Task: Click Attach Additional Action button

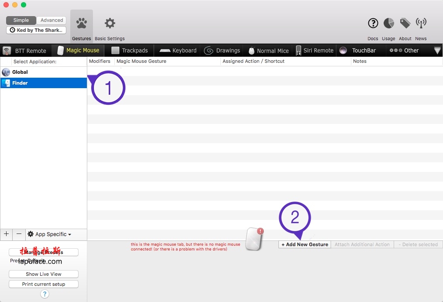Action: pos(362,244)
